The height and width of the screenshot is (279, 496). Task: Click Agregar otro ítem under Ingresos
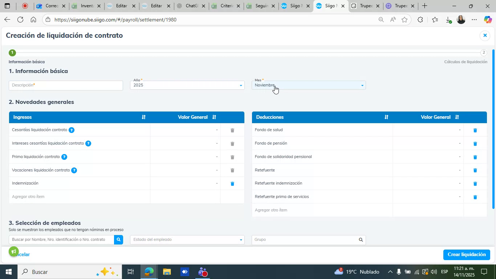coord(28,197)
